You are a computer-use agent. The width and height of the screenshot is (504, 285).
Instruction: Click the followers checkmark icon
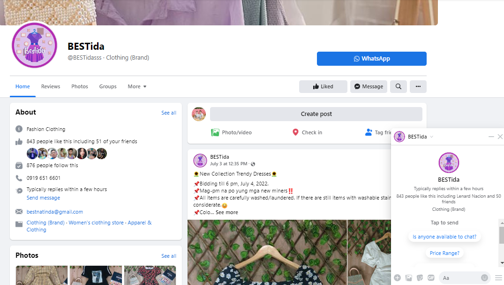[x=19, y=166]
